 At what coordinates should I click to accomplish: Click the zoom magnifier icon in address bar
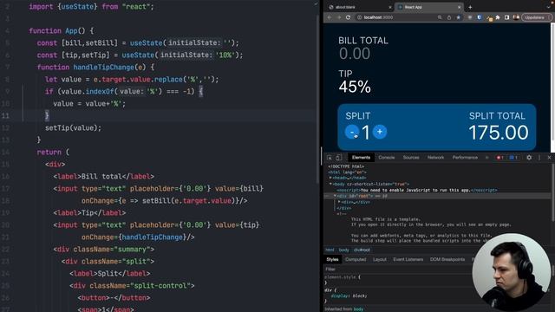coord(440,17)
